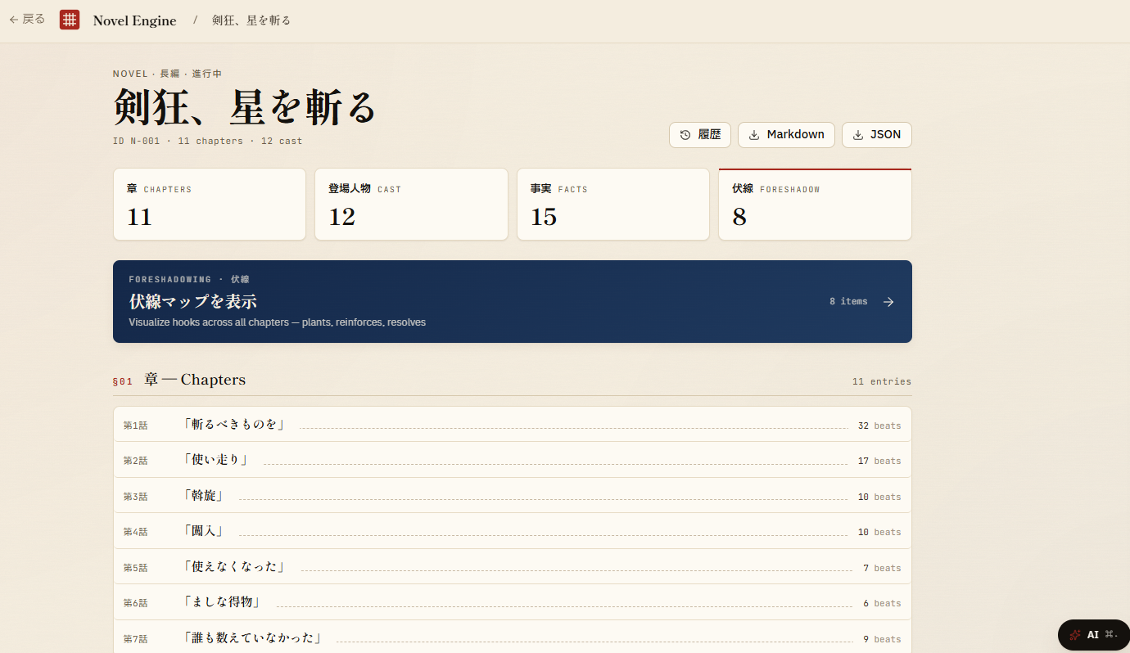
Task: Click novel title 剣狂、星を斬る heading
Action: tap(244, 107)
